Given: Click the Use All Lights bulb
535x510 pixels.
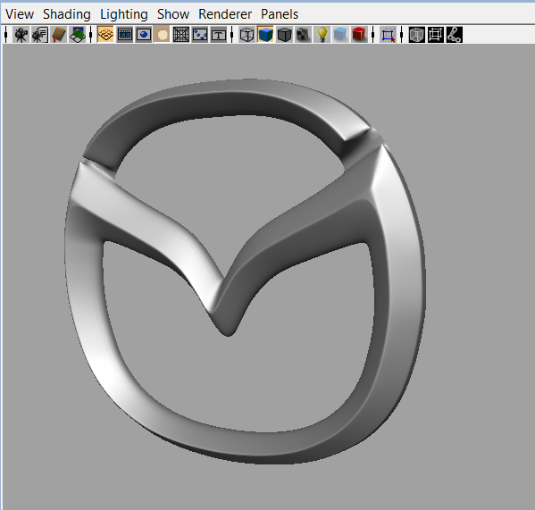Looking at the screenshot, I should 322,35.
